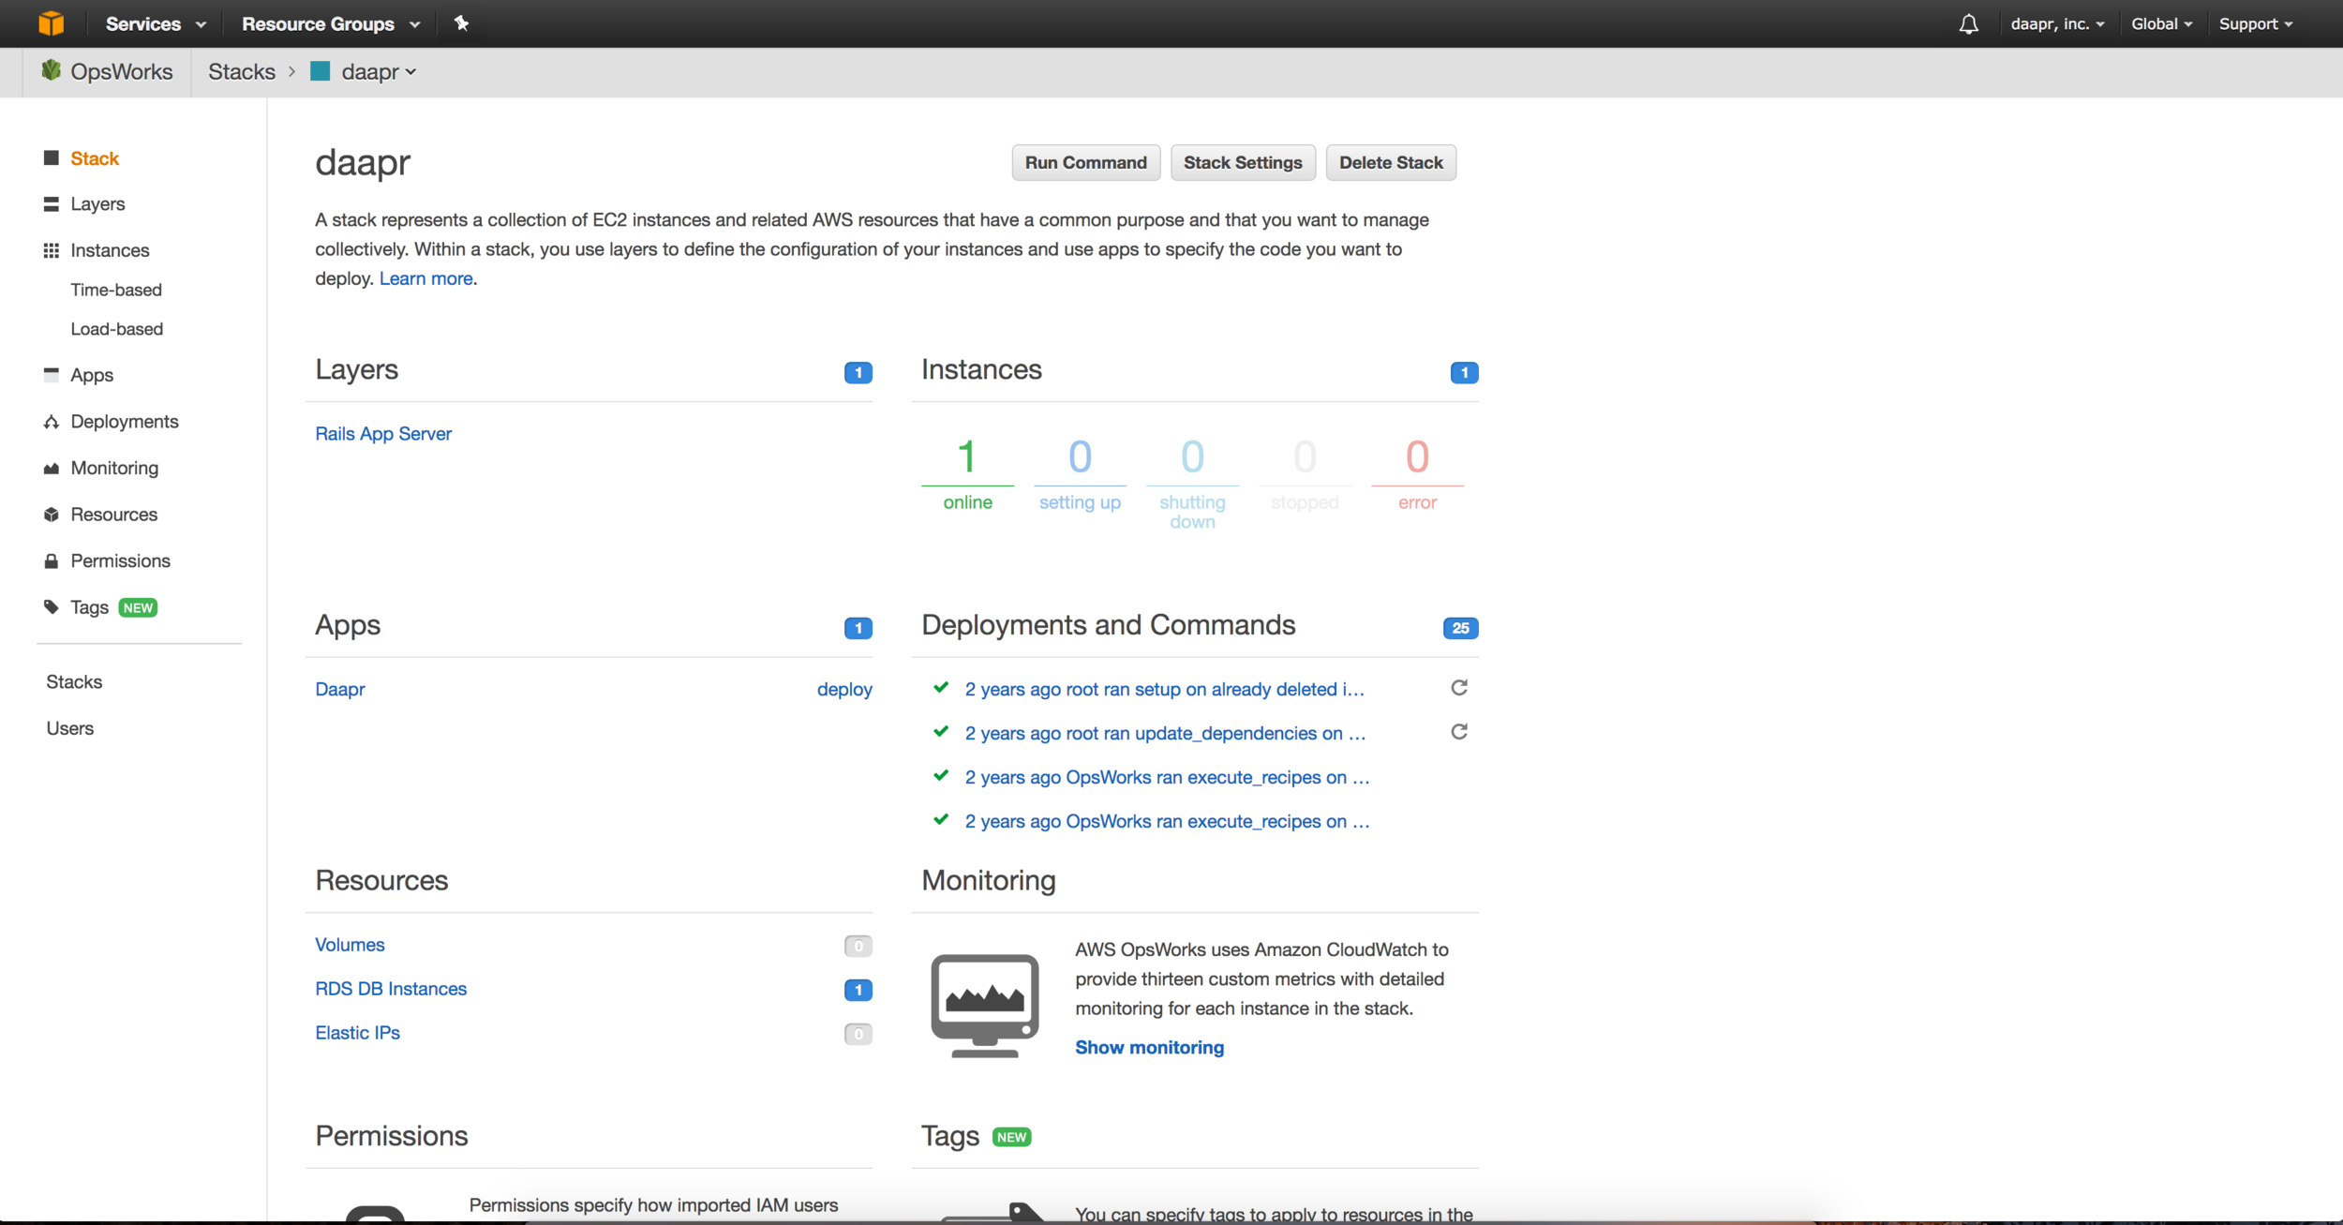Go to Stacks in lower sidebar
Image resolution: width=2343 pixels, height=1225 pixels.
[x=74, y=682]
